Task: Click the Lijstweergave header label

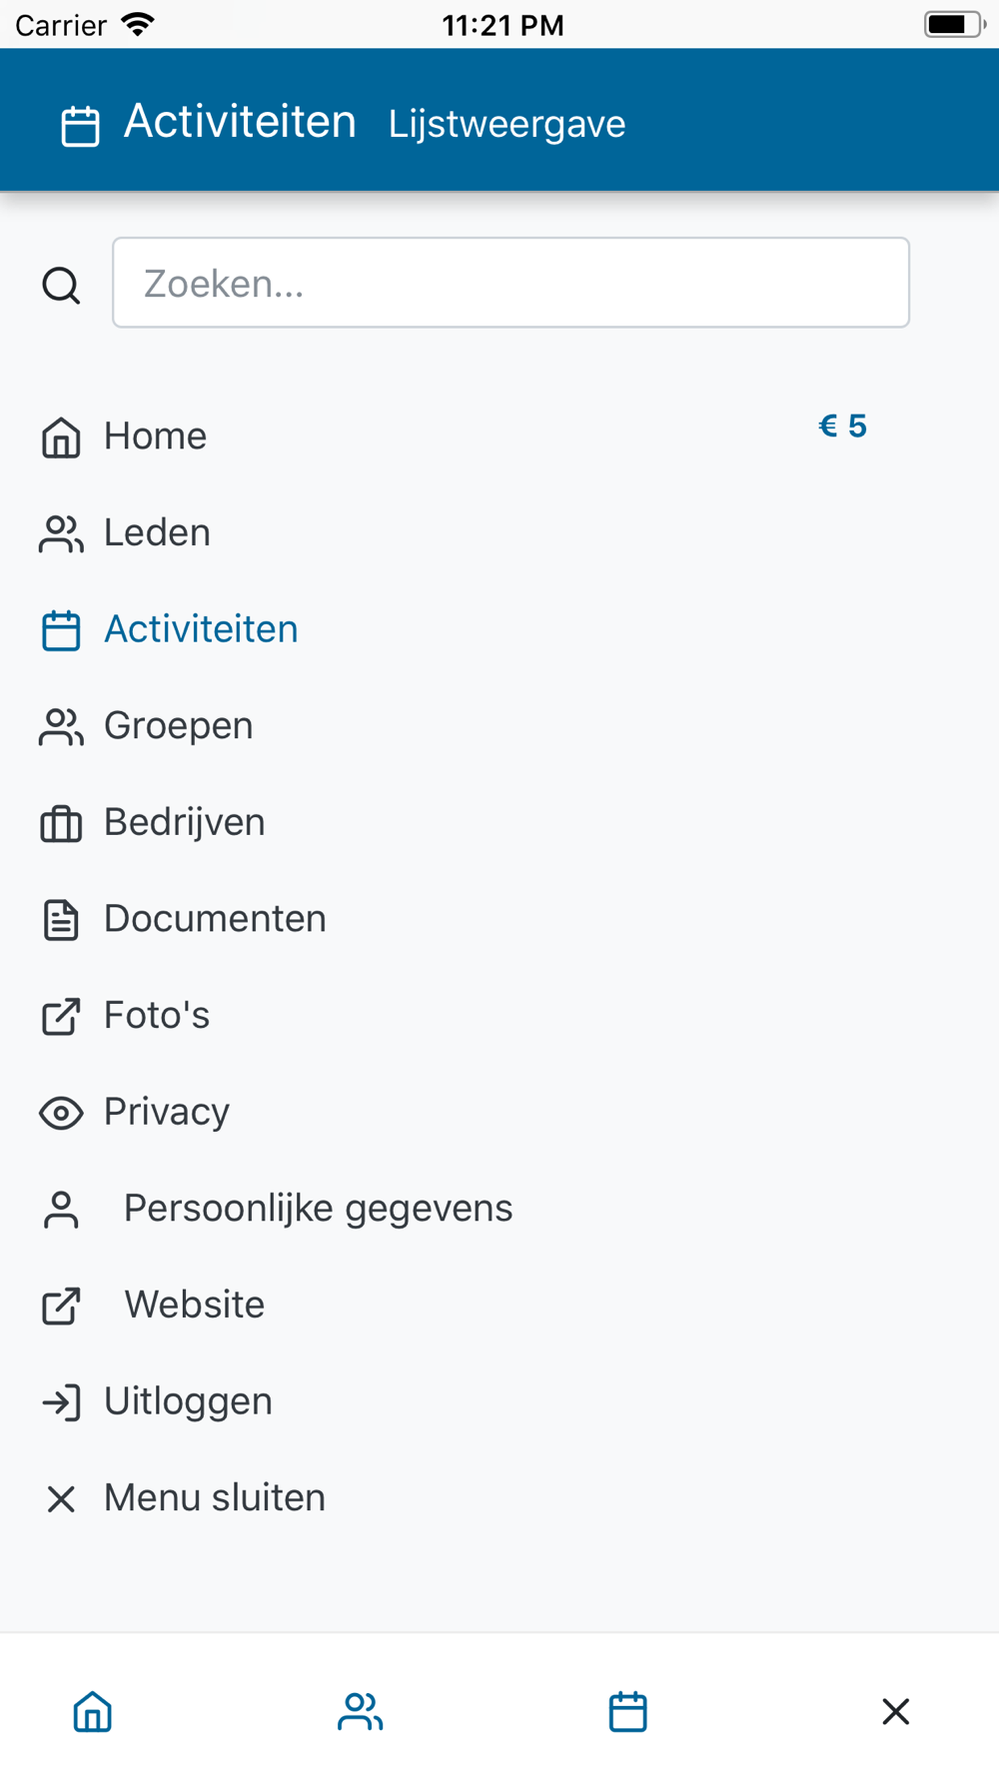Action: [507, 124]
